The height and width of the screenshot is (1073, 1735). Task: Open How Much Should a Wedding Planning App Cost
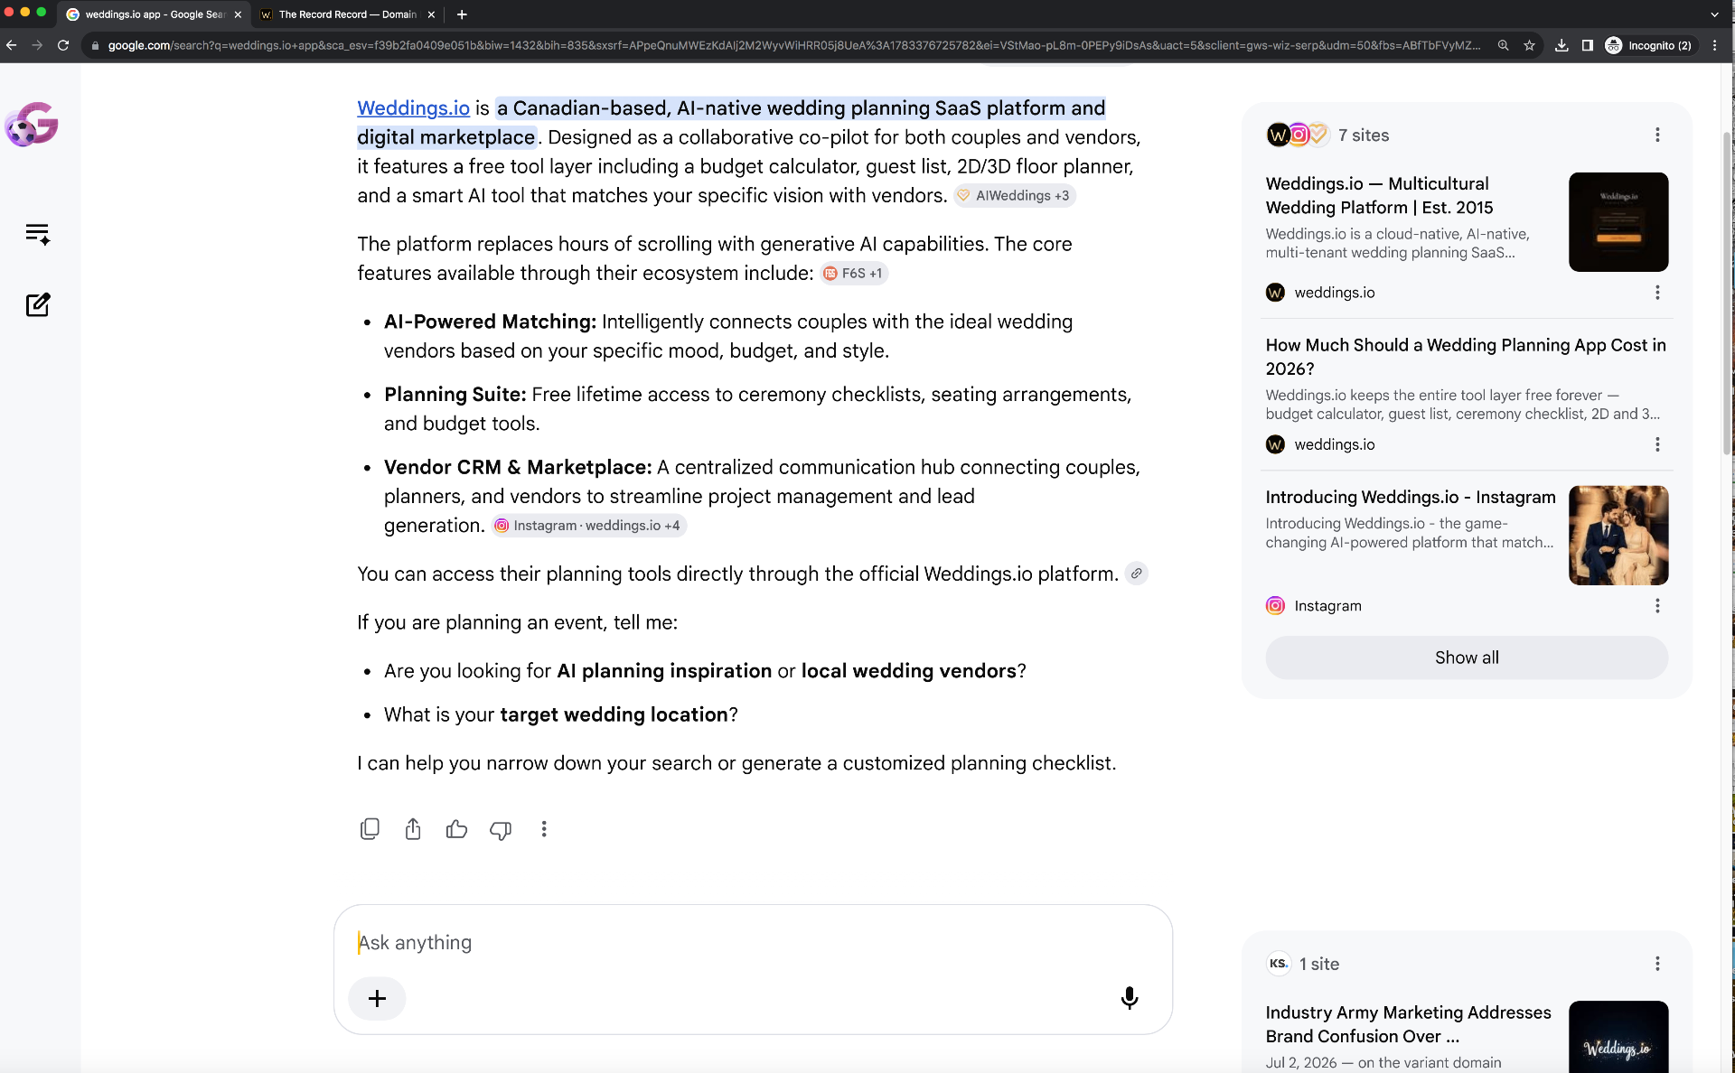point(1466,357)
